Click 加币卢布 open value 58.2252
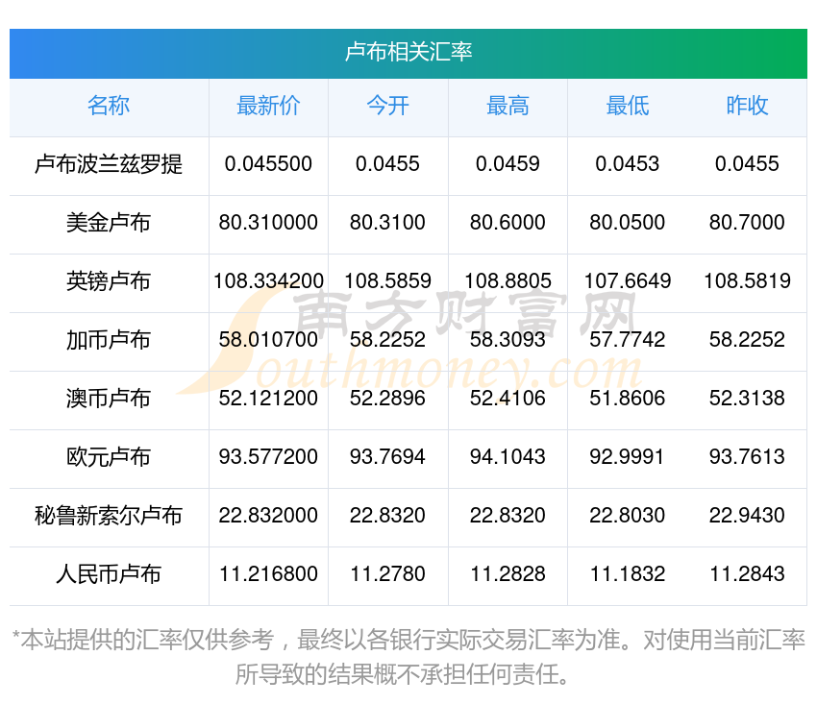 (387, 340)
